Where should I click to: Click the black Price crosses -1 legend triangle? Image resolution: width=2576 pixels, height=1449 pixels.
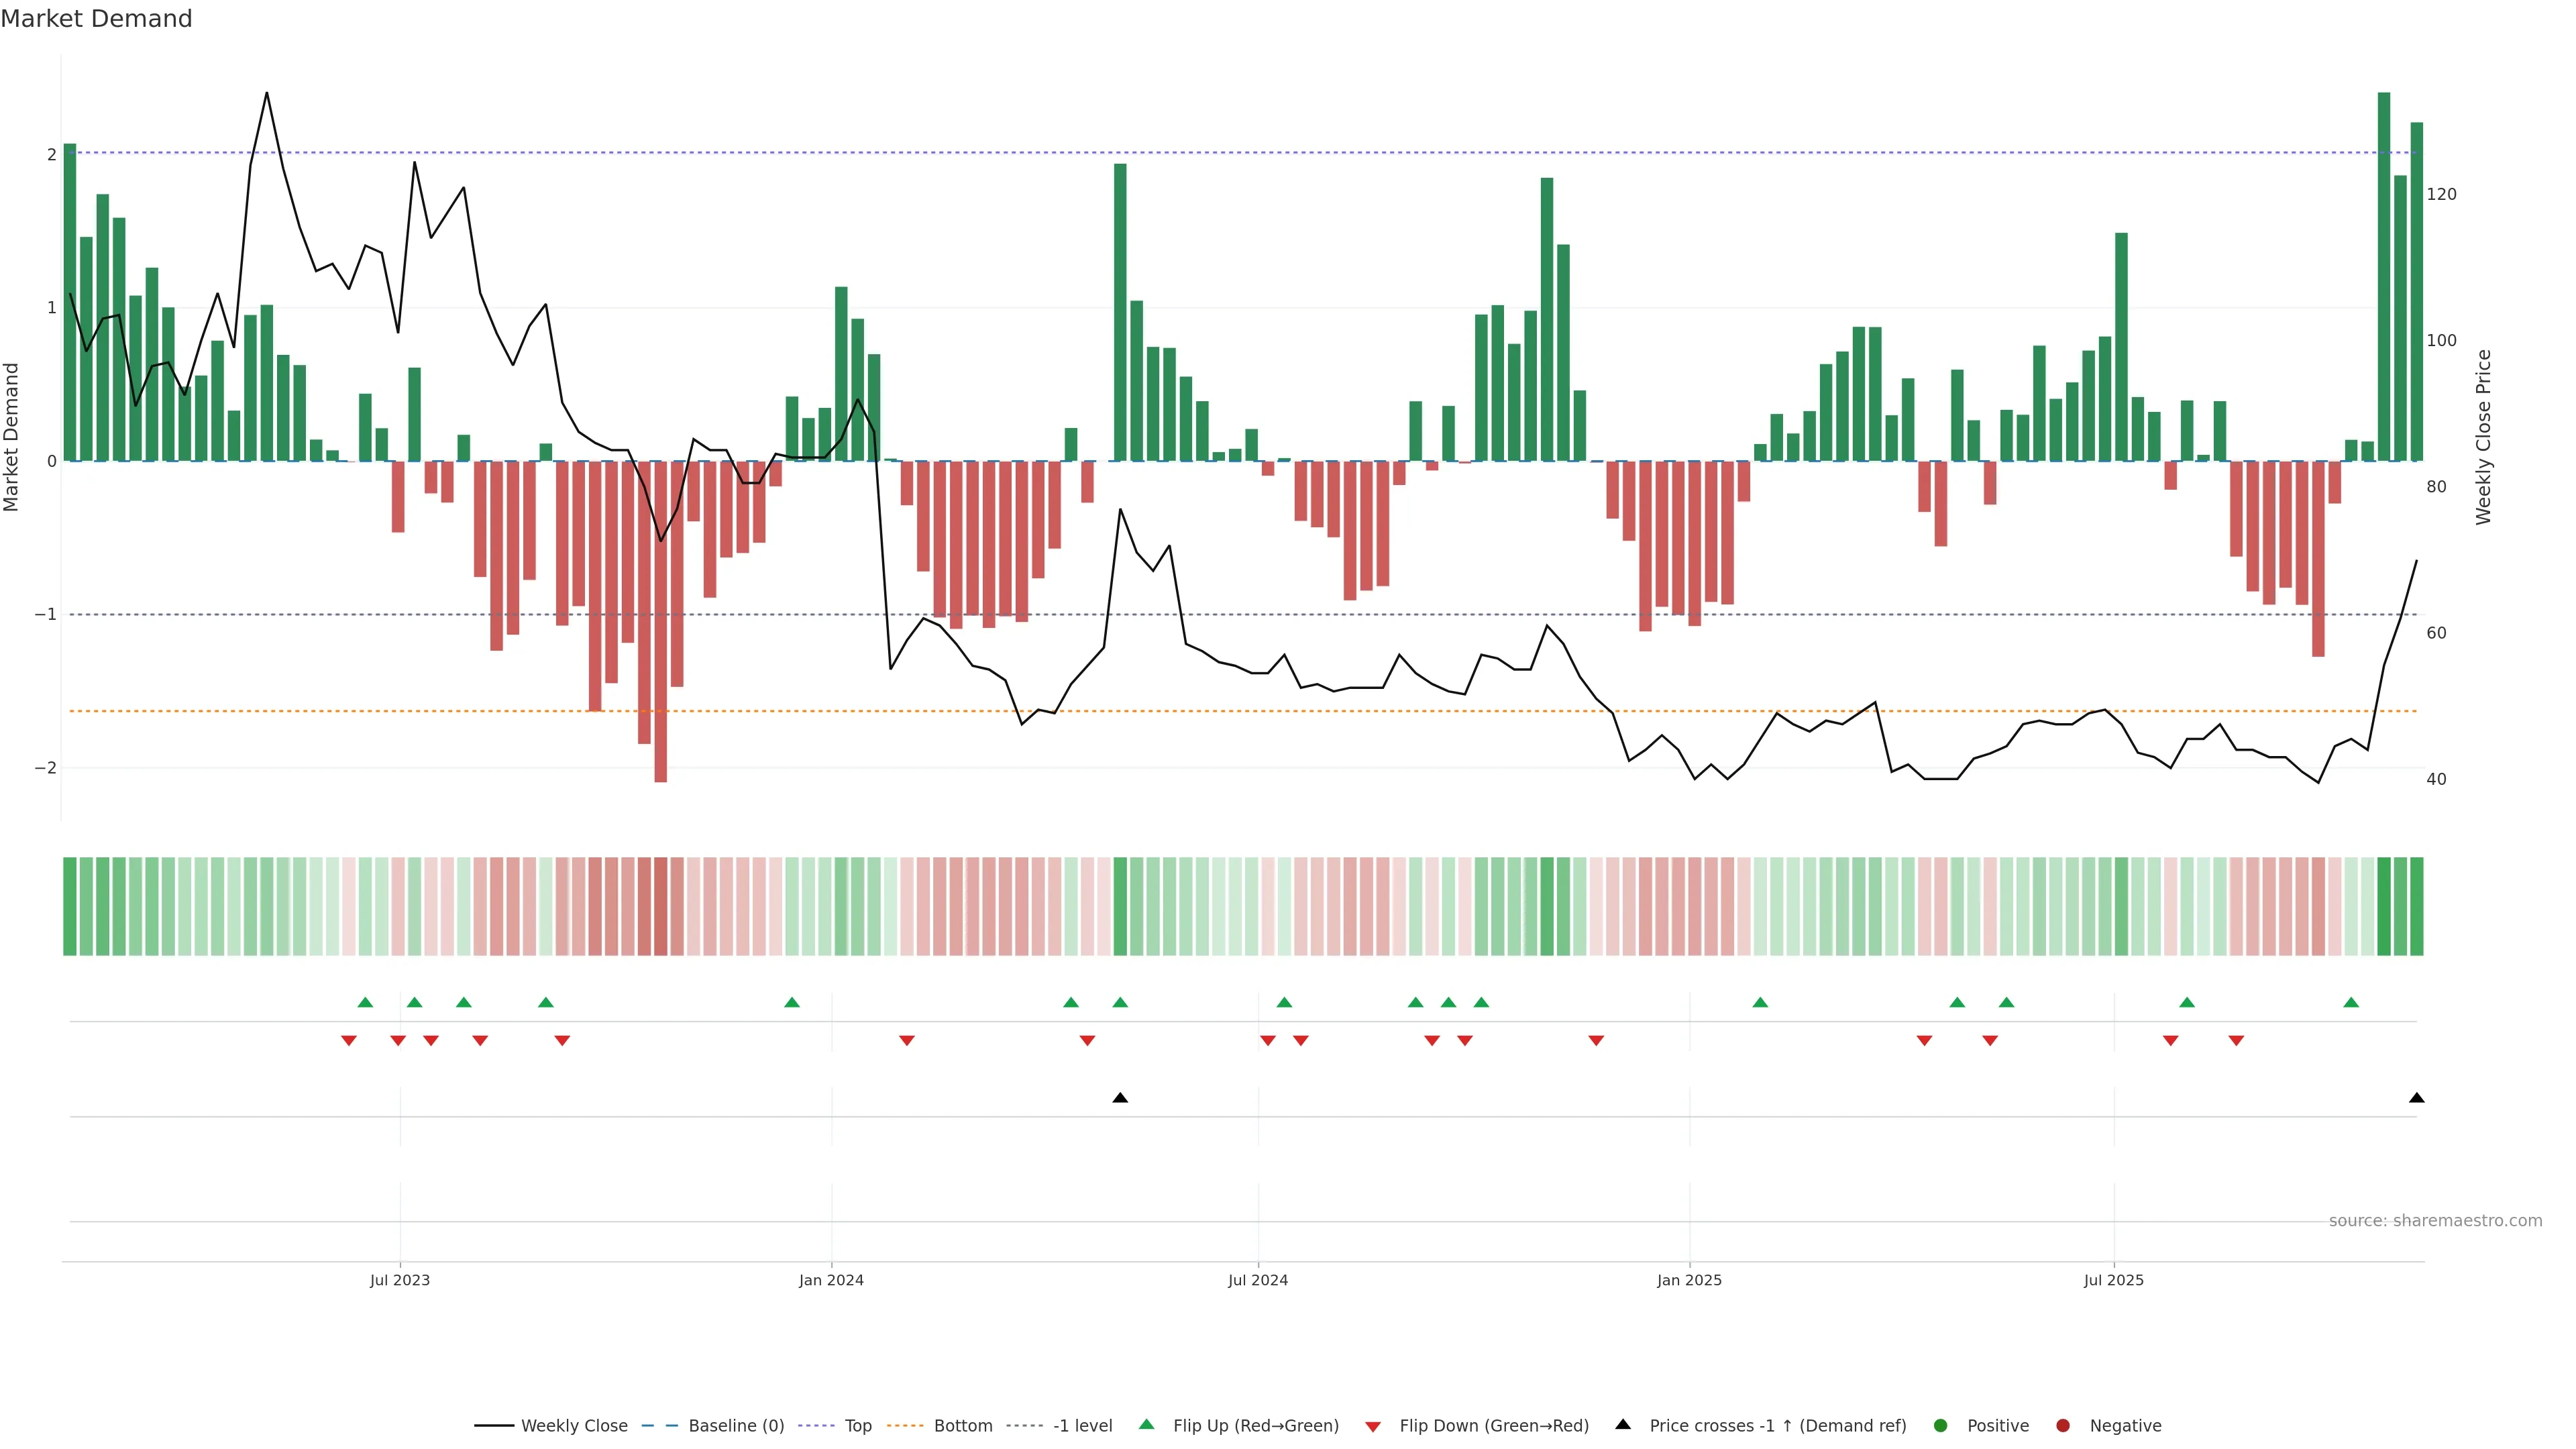point(1623,1424)
